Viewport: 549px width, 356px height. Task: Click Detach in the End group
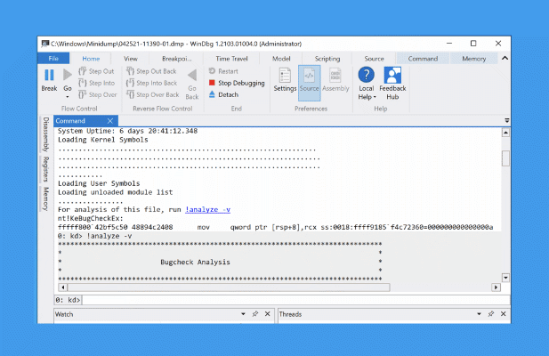[x=223, y=94]
